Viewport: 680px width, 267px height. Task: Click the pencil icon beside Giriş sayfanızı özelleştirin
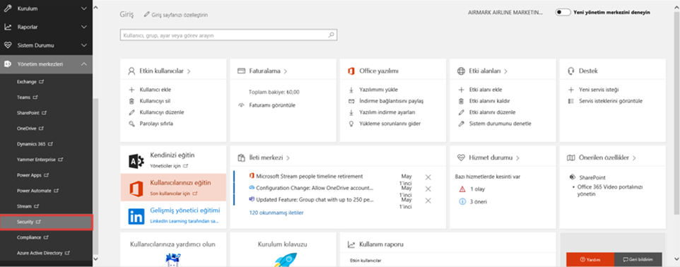tap(146, 15)
